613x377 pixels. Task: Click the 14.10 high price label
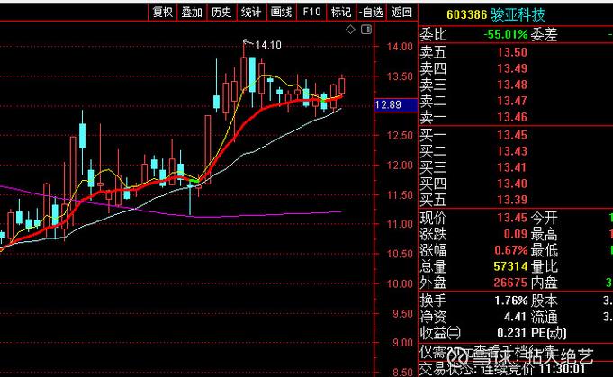click(268, 45)
